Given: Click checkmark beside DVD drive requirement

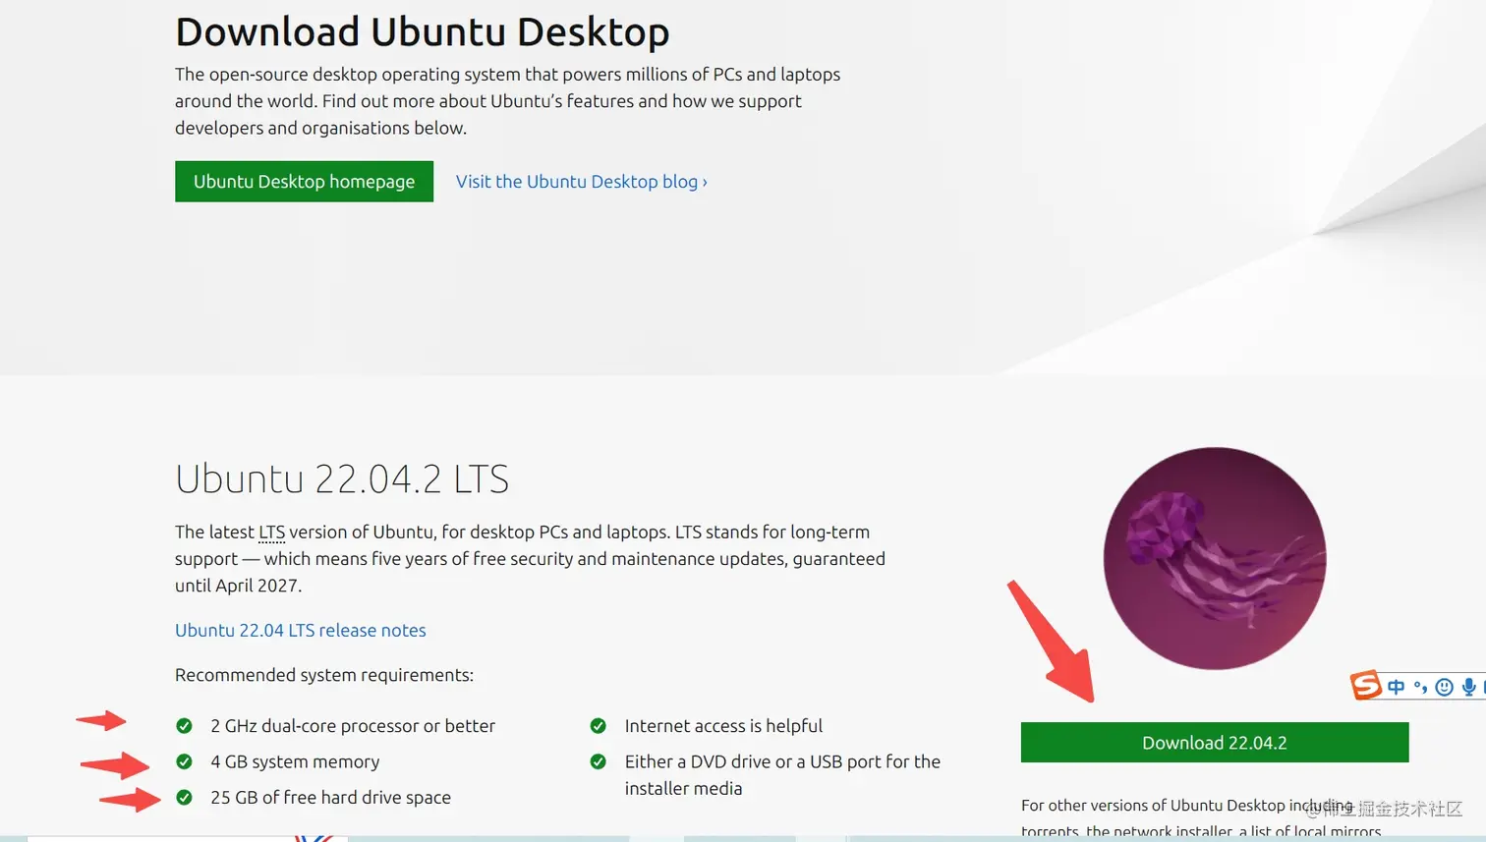Looking at the screenshot, I should [598, 761].
